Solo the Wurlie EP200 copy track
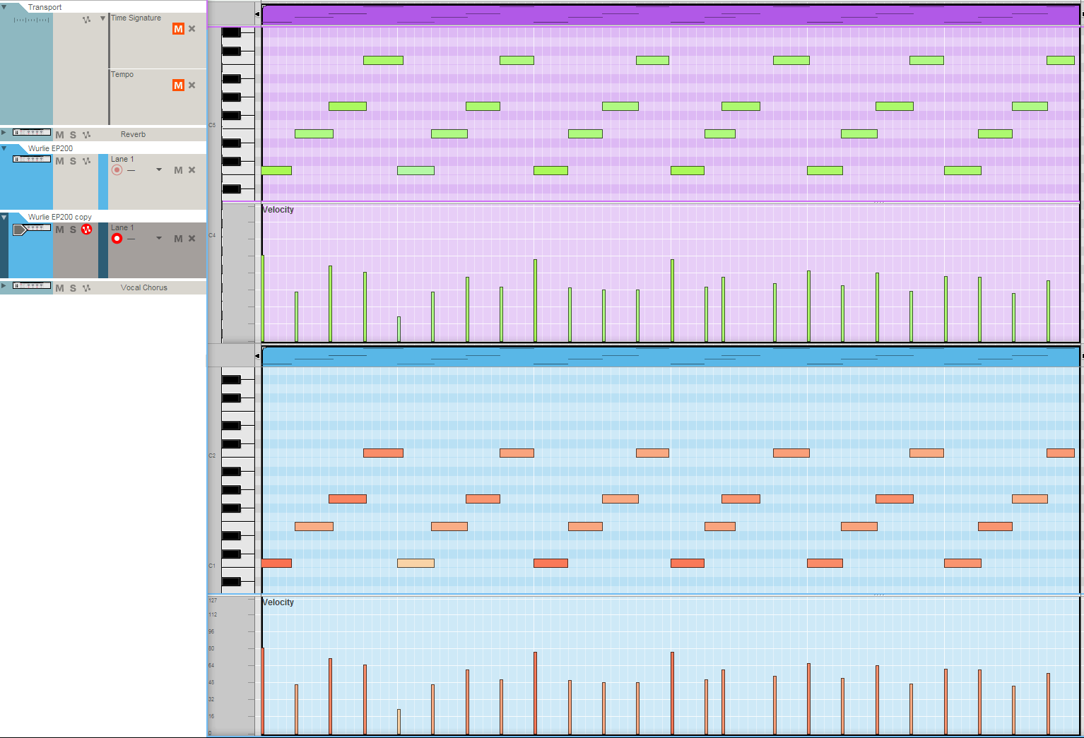Viewport: 1084px width, 738px height. 73,230
